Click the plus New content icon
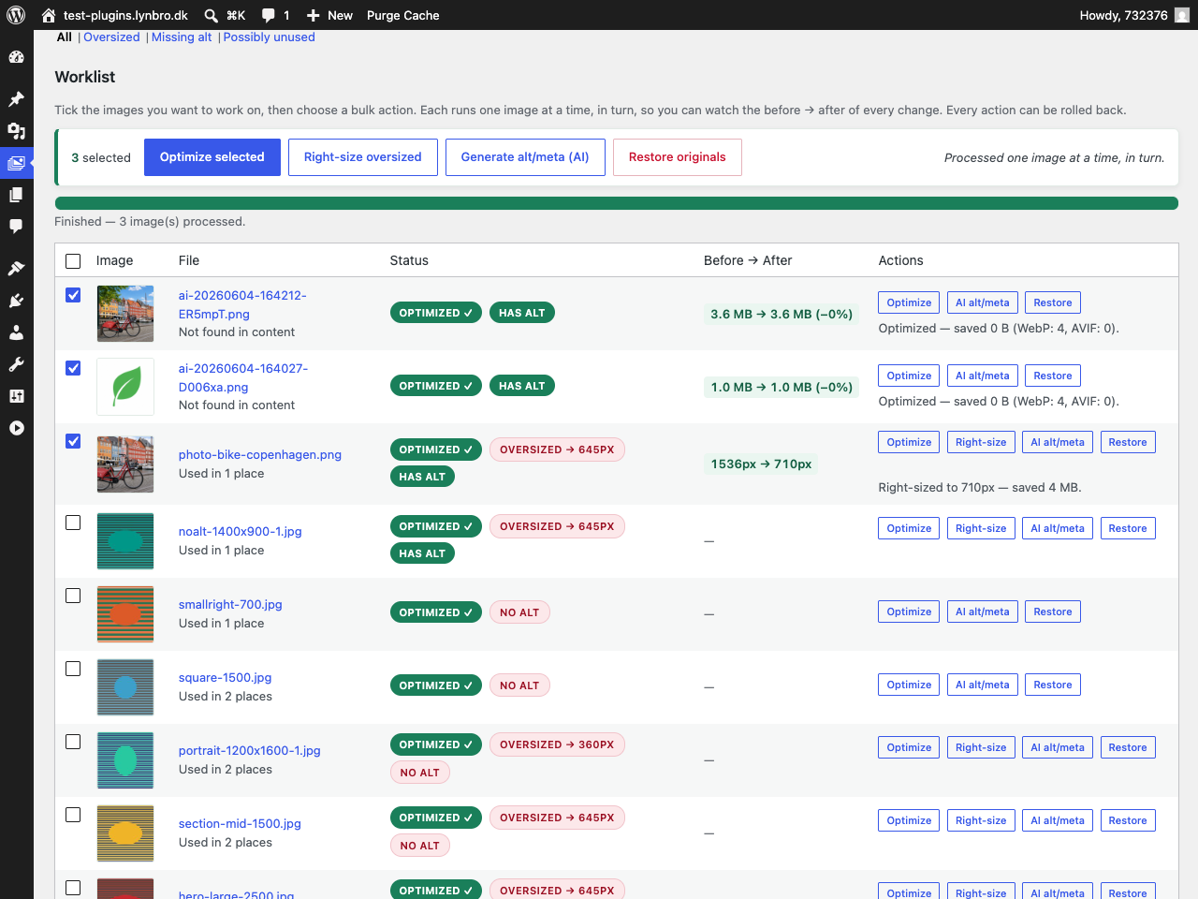 (314, 15)
